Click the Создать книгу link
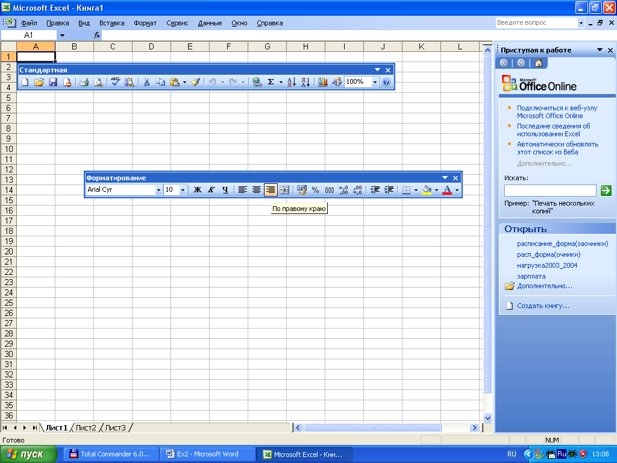 543,306
